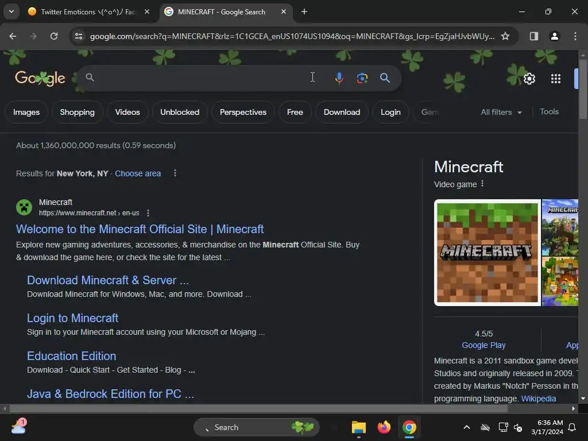Viewport: 588px width, 441px height.
Task: Click the Minecraft creeper favicon
Action: pos(24,207)
